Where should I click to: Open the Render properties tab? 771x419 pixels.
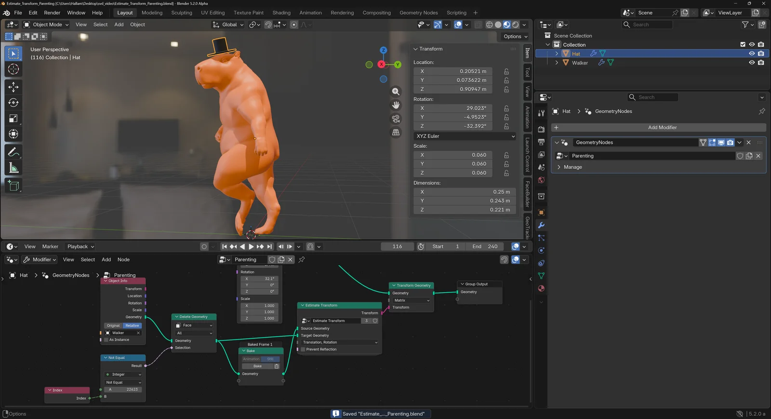click(541, 129)
